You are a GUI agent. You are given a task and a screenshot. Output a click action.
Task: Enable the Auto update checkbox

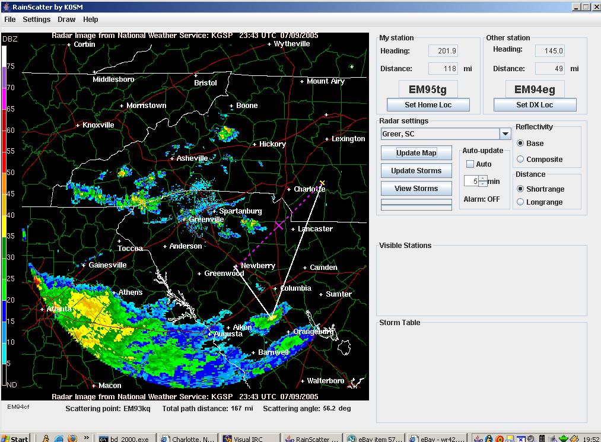[470, 164]
